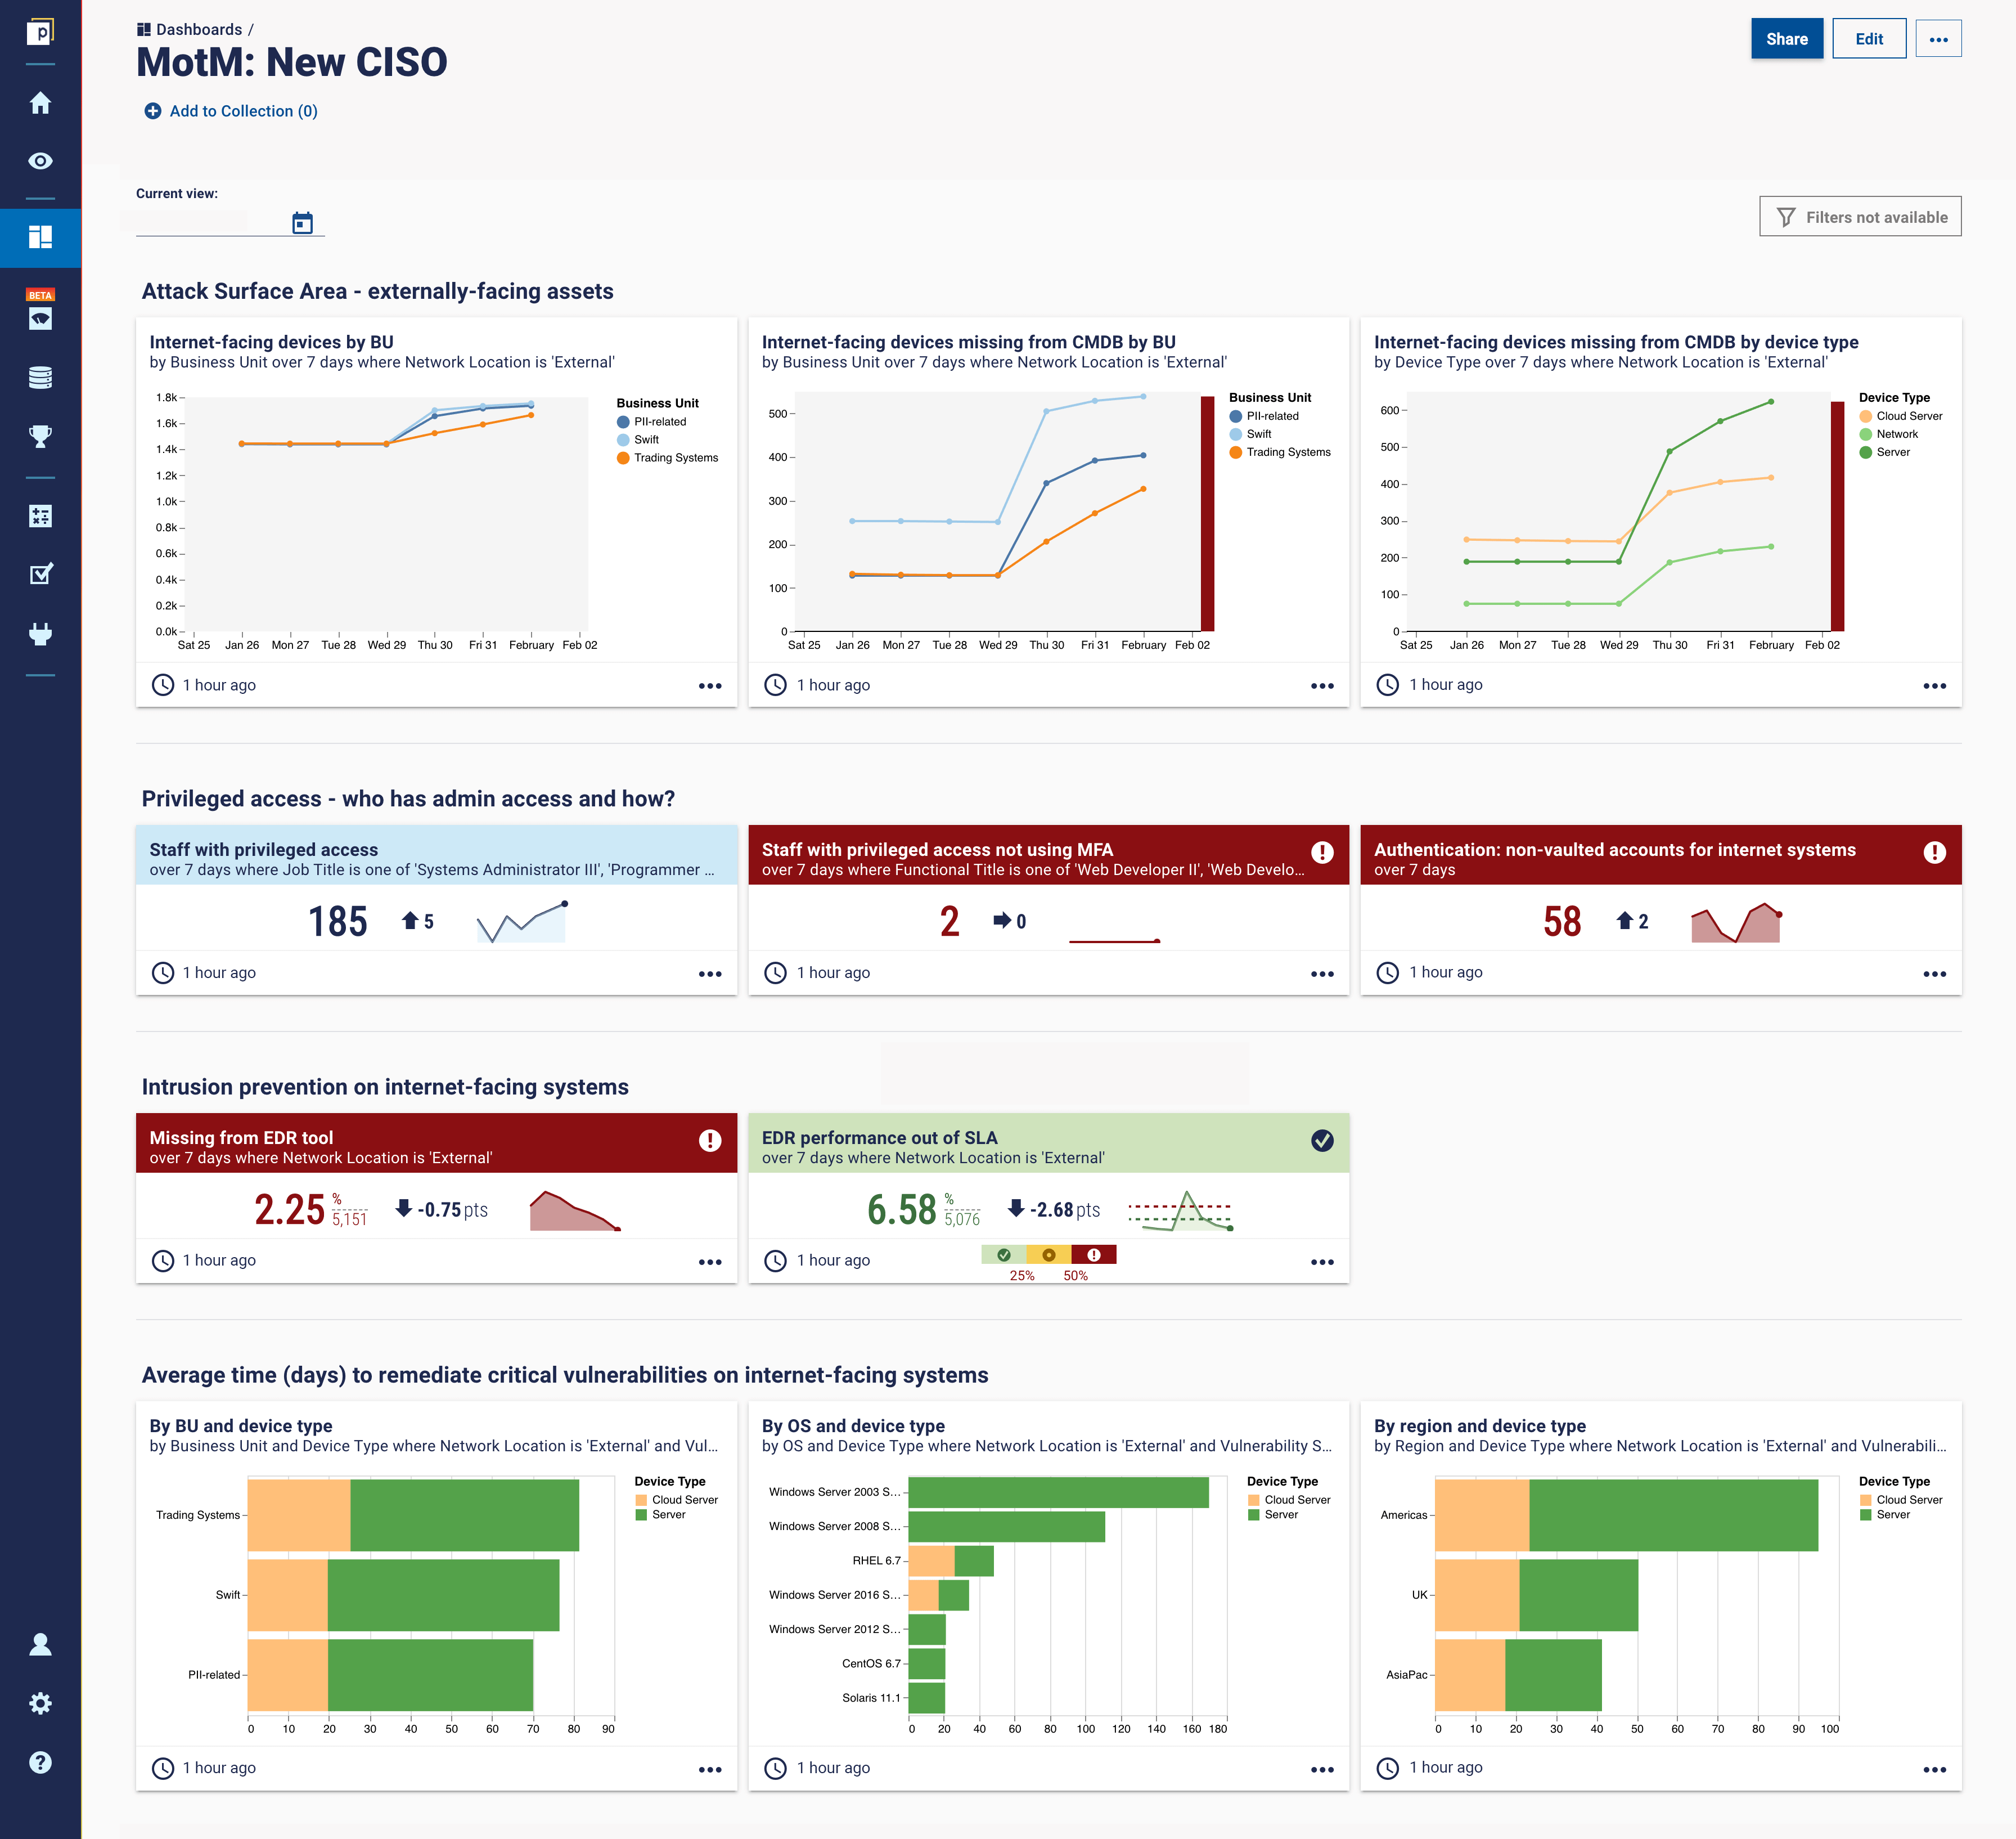The height and width of the screenshot is (1839, 2016).
Task: Click the Edit button for MotM dashboard
Action: pos(1867,37)
